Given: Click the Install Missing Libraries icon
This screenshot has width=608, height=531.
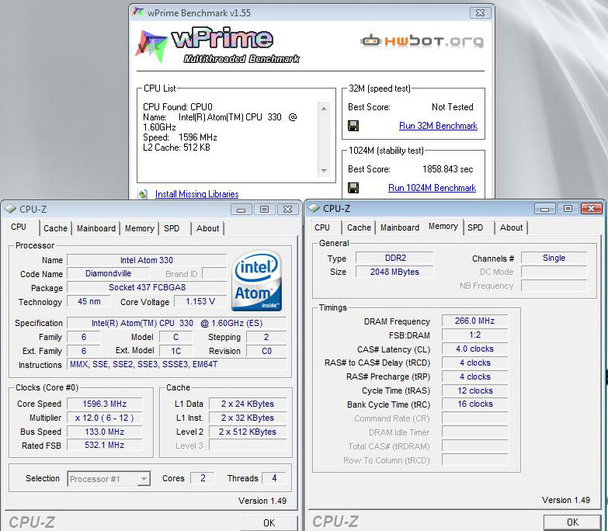Looking at the screenshot, I should 143,194.
